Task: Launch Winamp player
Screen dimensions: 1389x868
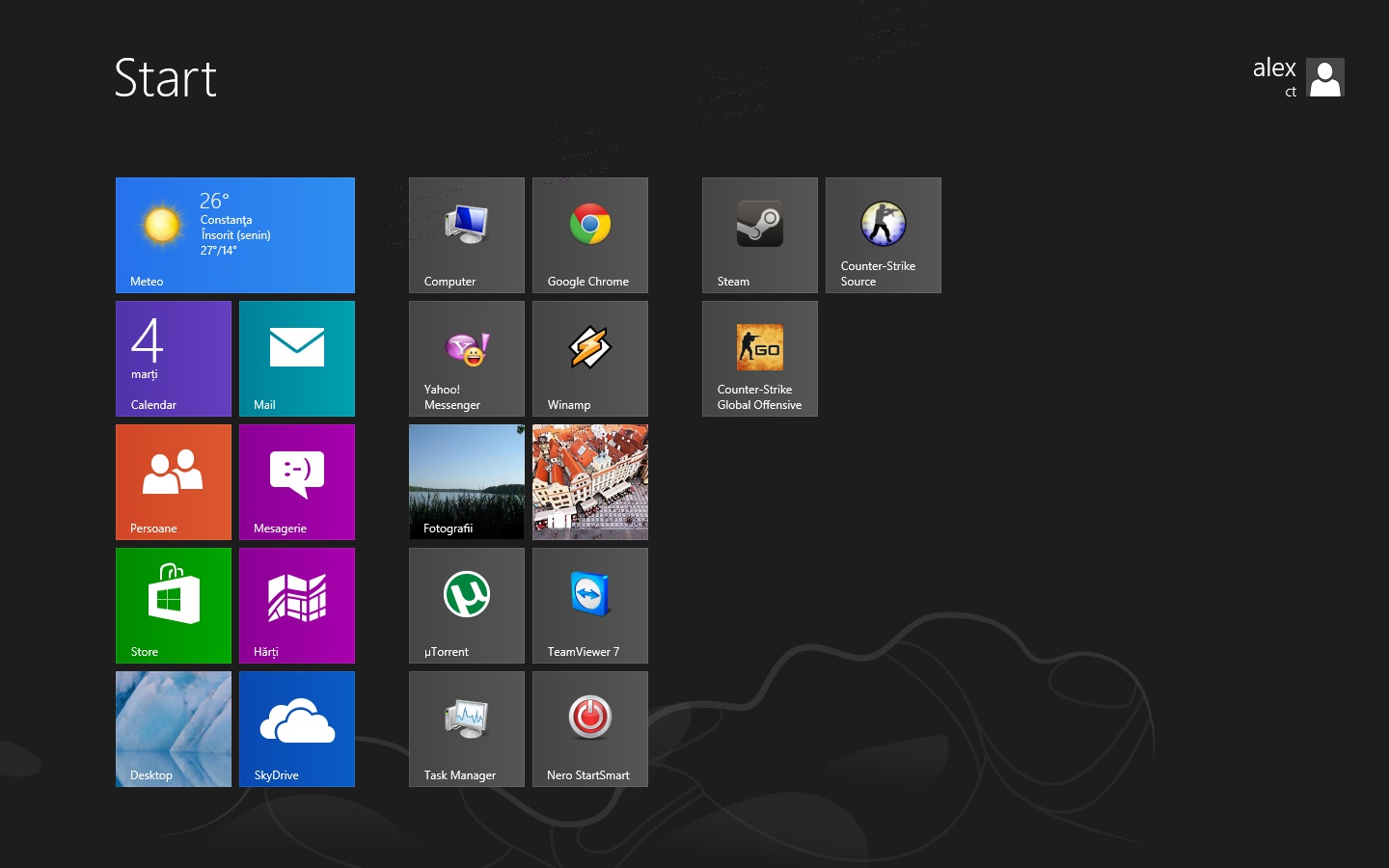Action: (590, 359)
